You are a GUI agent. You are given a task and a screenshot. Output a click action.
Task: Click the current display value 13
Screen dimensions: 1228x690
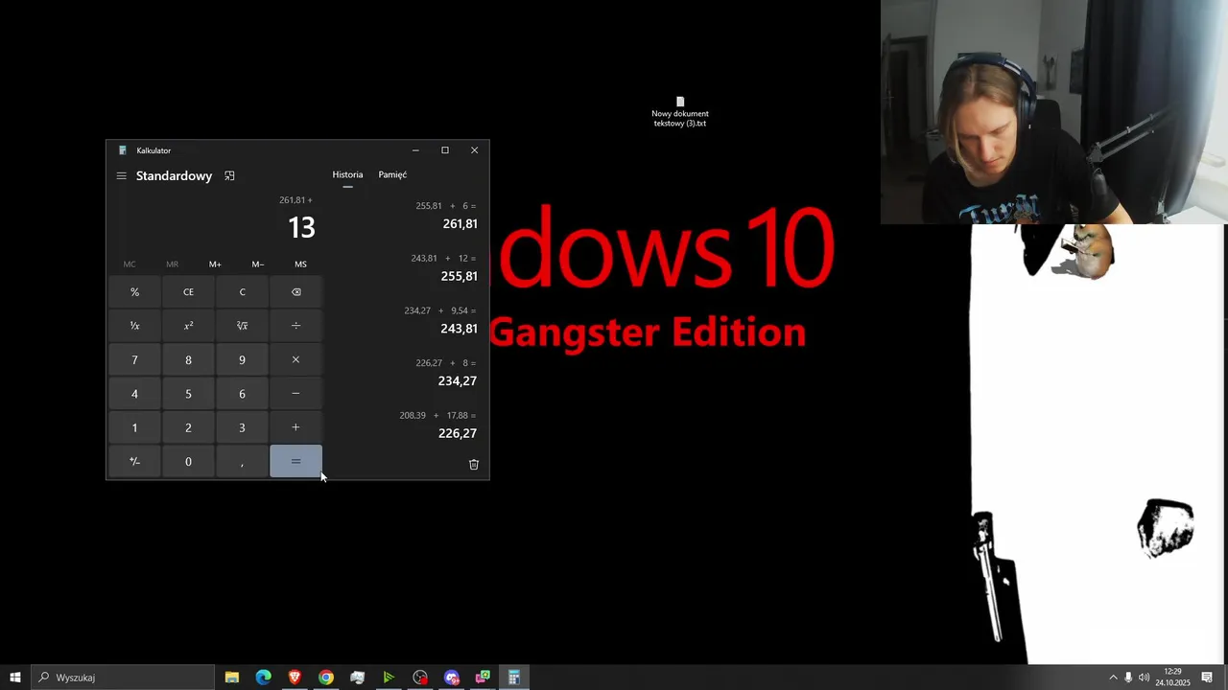[x=301, y=227]
